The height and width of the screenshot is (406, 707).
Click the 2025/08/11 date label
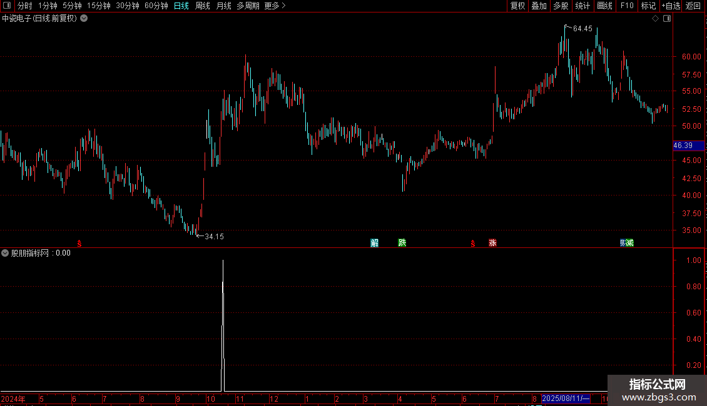point(566,399)
